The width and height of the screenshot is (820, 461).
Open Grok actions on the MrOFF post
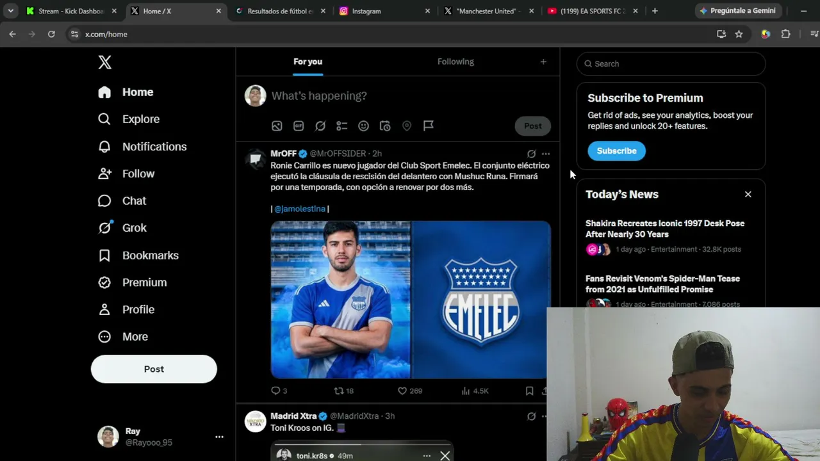531,154
